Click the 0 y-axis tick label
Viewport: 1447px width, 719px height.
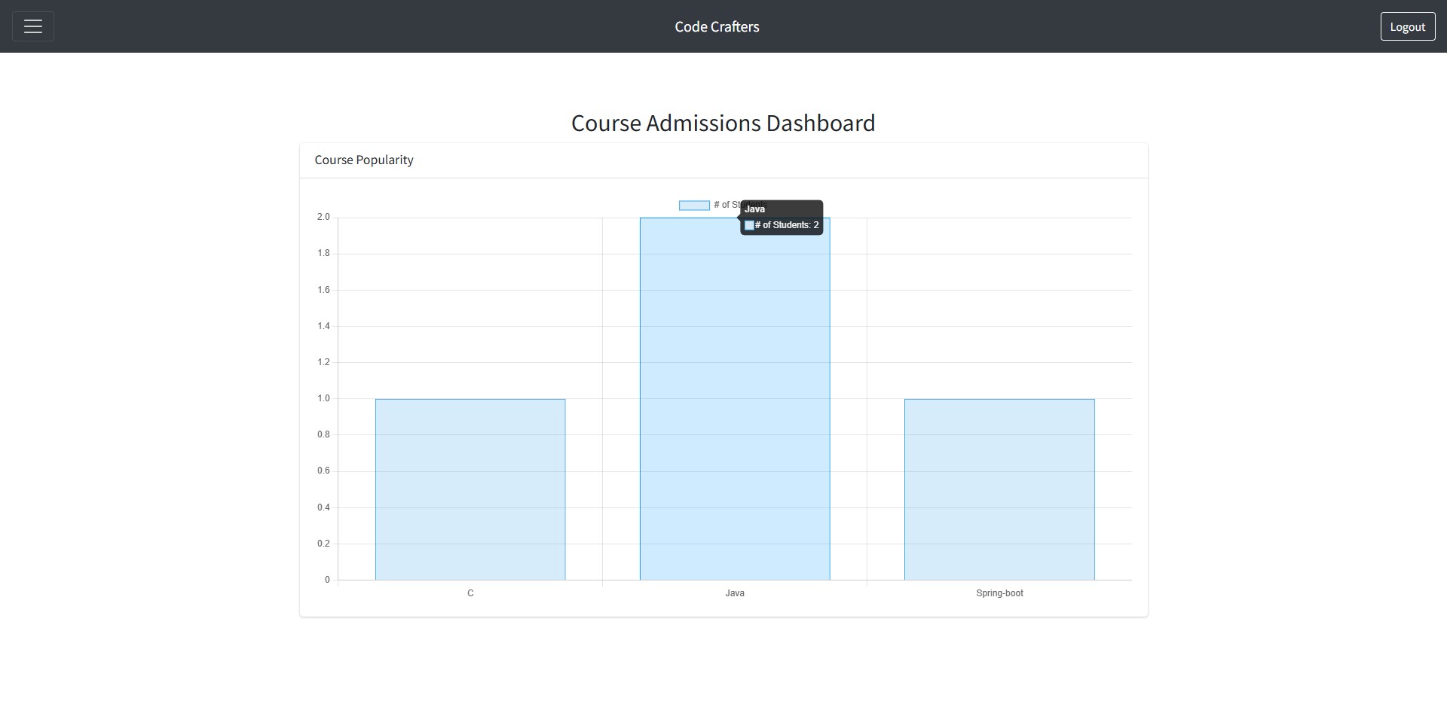[x=327, y=580]
